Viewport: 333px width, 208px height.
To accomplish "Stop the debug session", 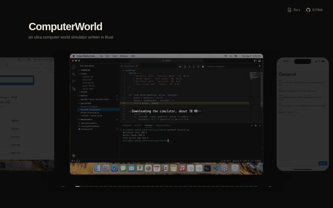I will pos(203,67).
